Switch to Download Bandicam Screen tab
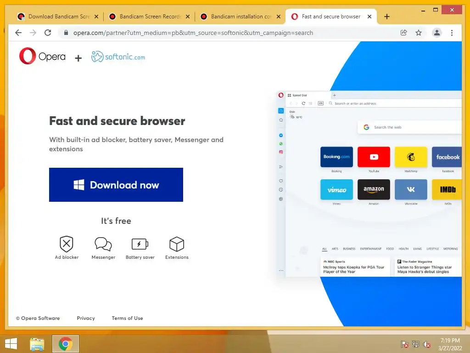This screenshot has width=470, height=353. [x=58, y=17]
